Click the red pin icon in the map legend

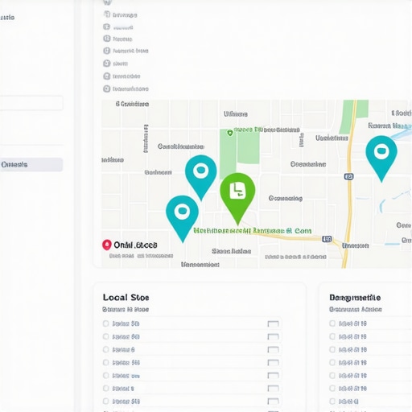pyautogui.click(x=107, y=245)
